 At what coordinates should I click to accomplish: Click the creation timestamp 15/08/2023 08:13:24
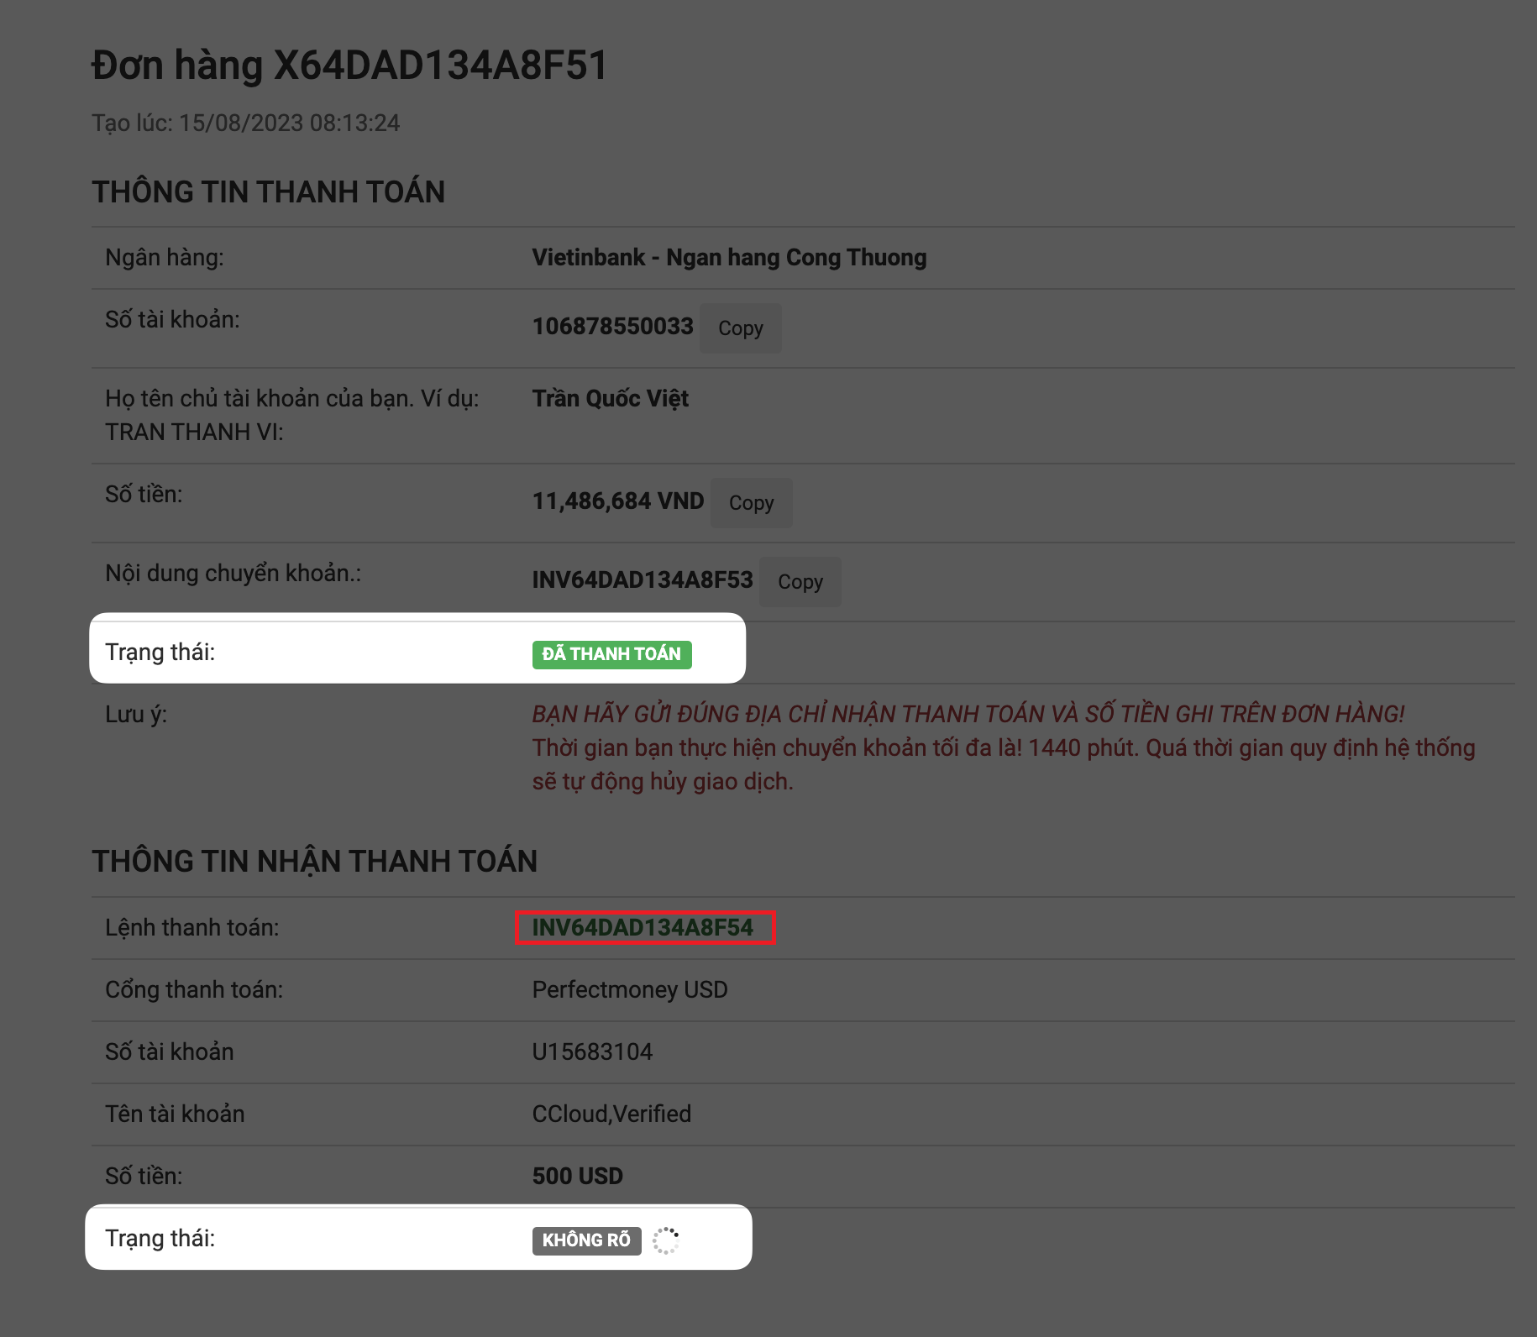coord(289,123)
